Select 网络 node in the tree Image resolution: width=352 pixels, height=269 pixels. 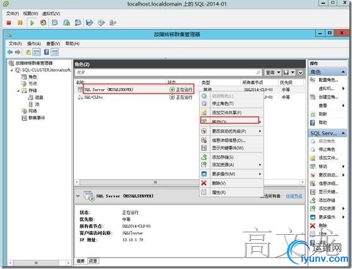click(33, 111)
